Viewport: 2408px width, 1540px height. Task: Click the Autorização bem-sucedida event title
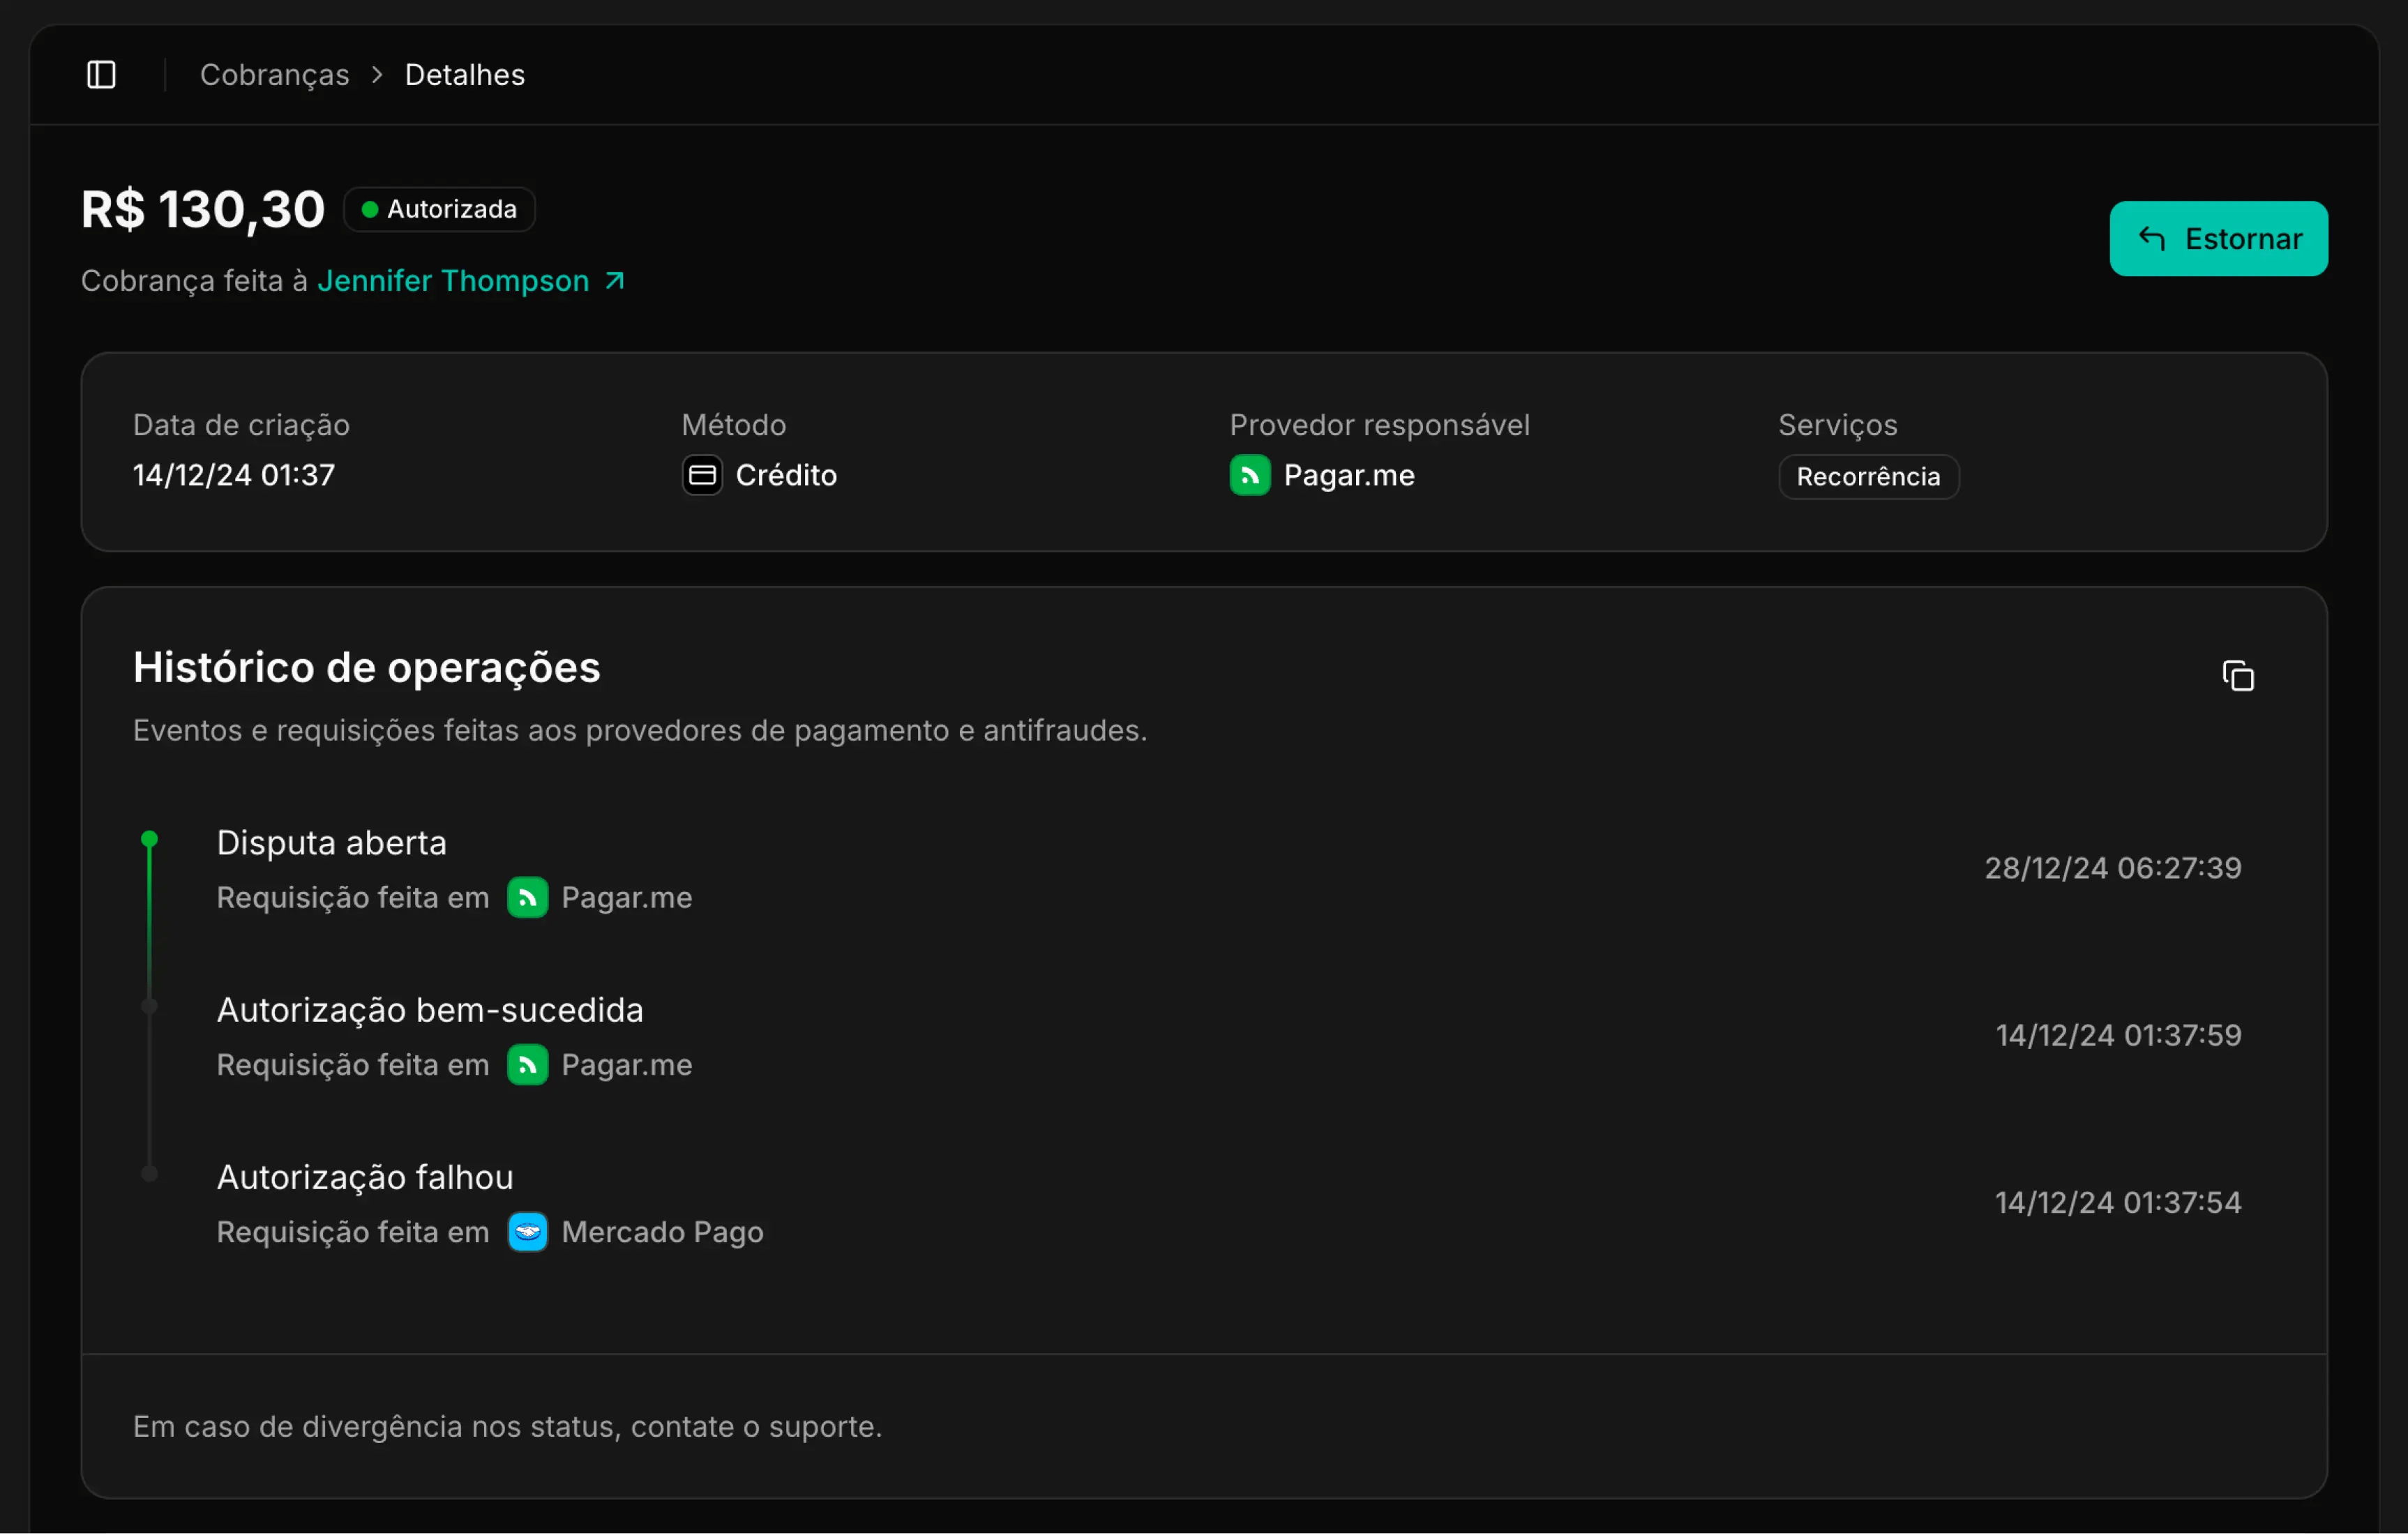click(430, 1010)
